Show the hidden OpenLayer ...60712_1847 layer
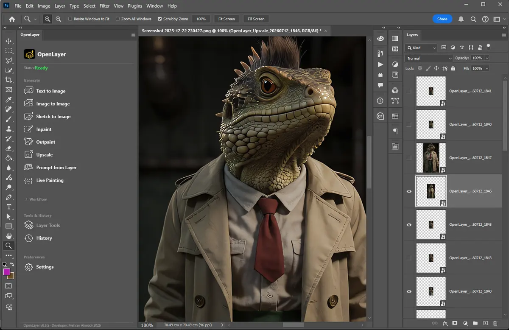The image size is (509, 330). tap(409, 158)
